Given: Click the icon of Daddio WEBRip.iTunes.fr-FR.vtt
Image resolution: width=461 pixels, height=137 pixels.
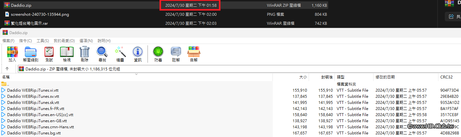Looking at the screenshot, I should [4, 108].
